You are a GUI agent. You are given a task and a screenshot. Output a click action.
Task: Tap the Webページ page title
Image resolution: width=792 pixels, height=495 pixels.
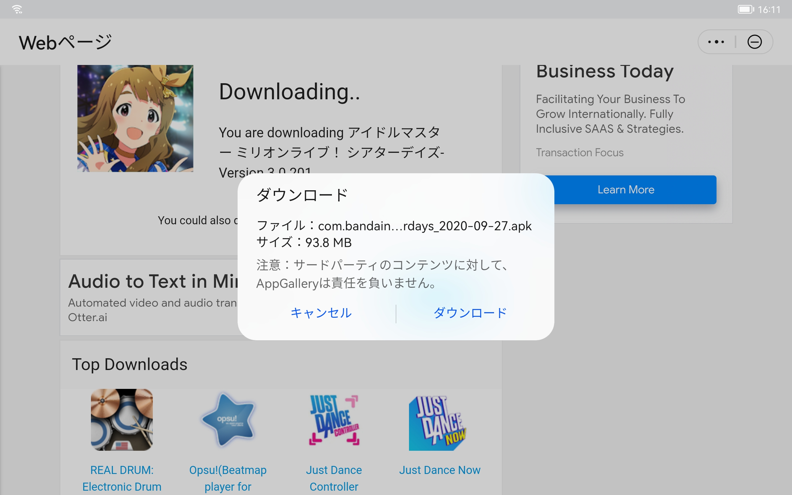66,43
